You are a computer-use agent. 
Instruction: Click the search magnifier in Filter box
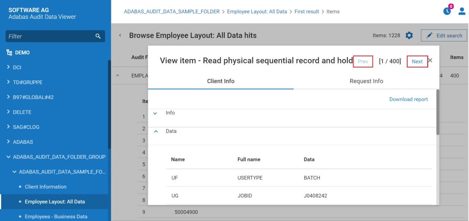(98, 36)
